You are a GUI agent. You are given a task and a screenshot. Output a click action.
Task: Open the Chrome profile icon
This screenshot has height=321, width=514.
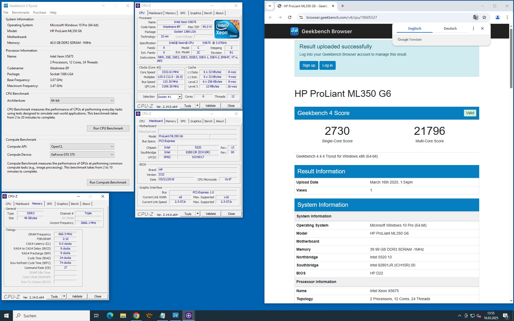(x=497, y=17)
